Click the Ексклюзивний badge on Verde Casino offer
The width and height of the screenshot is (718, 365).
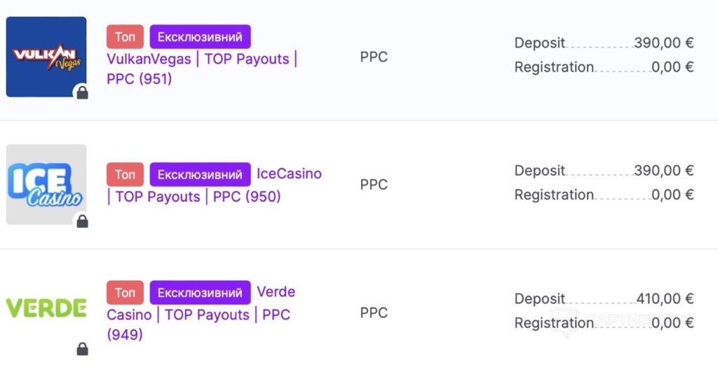click(x=200, y=293)
